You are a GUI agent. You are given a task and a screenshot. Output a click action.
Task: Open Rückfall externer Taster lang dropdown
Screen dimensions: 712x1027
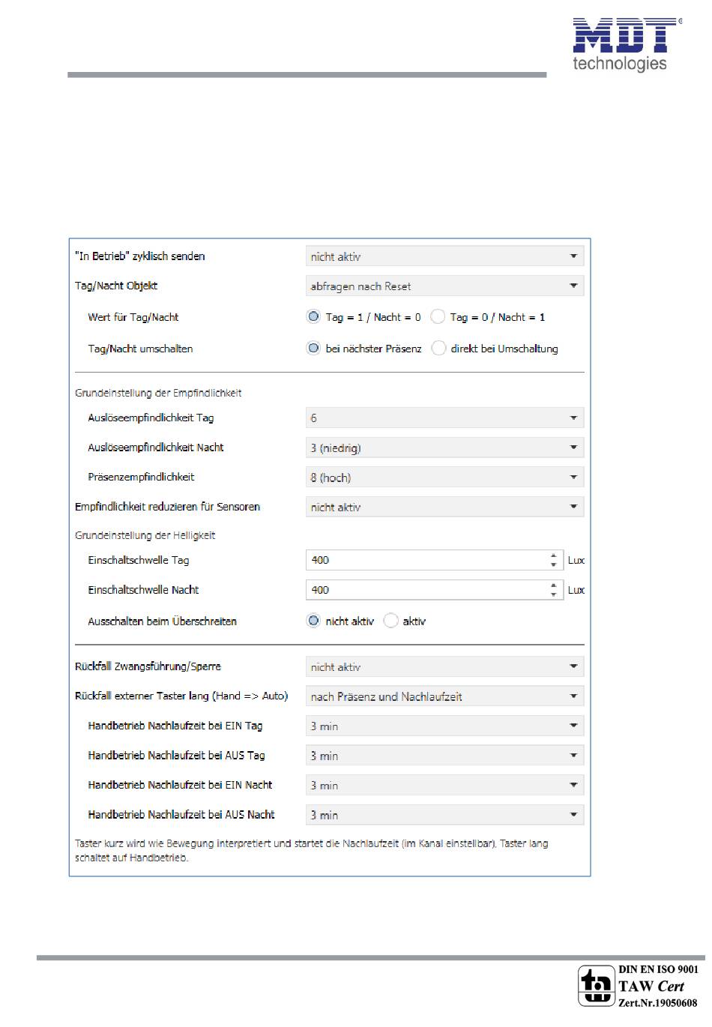tap(444, 696)
